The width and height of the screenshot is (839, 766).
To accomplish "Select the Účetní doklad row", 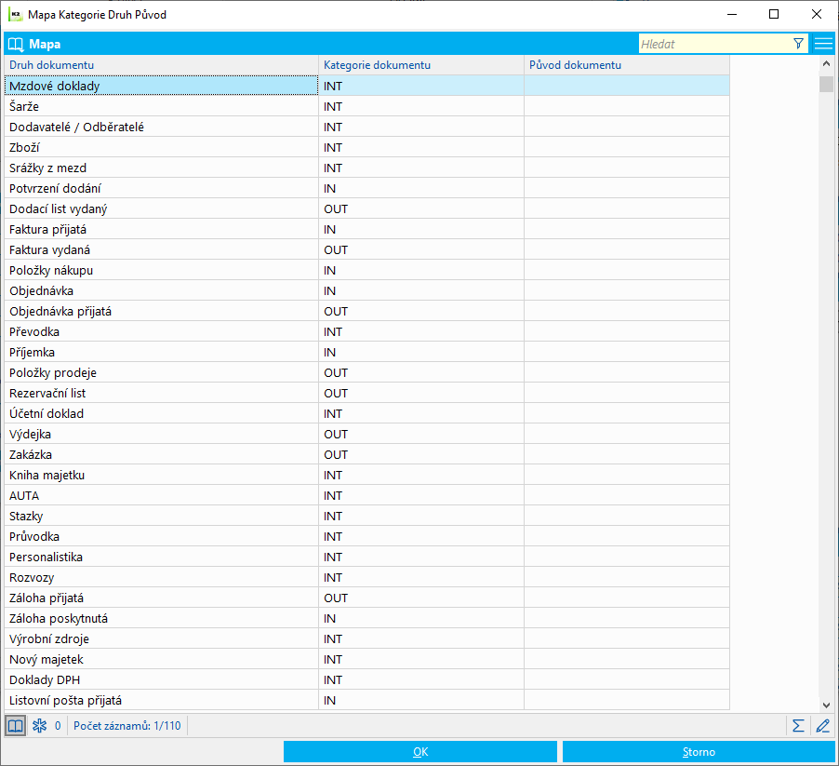I will coord(367,413).
